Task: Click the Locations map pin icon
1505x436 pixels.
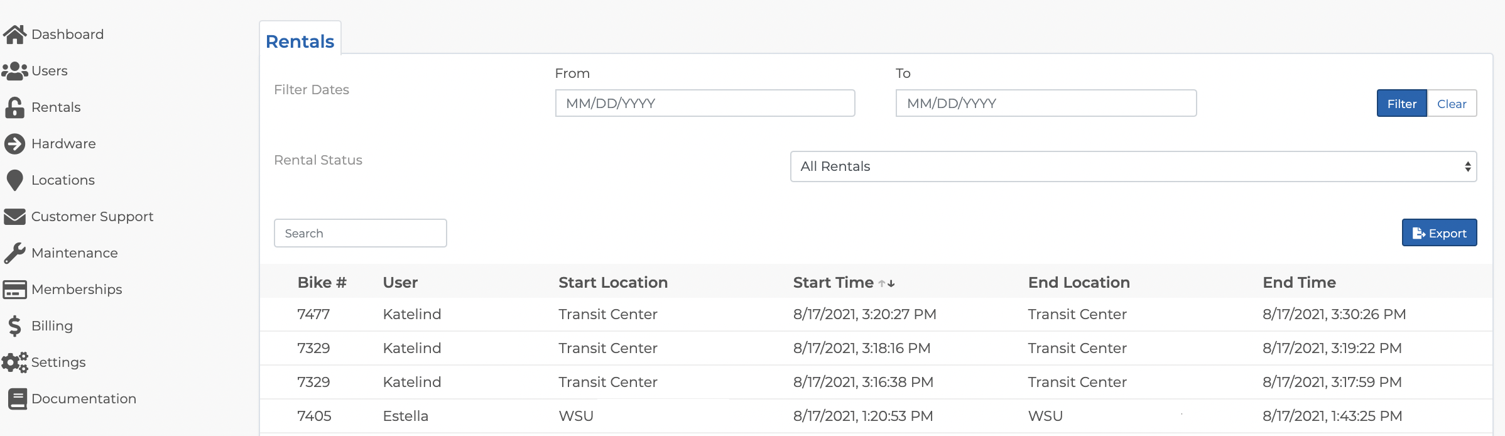Action: pos(14,180)
